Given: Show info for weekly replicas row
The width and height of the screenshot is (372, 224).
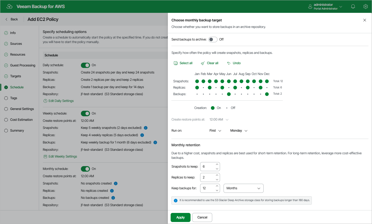Looking at the screenshot, I should pyautogui.click(x=142, y=135).
